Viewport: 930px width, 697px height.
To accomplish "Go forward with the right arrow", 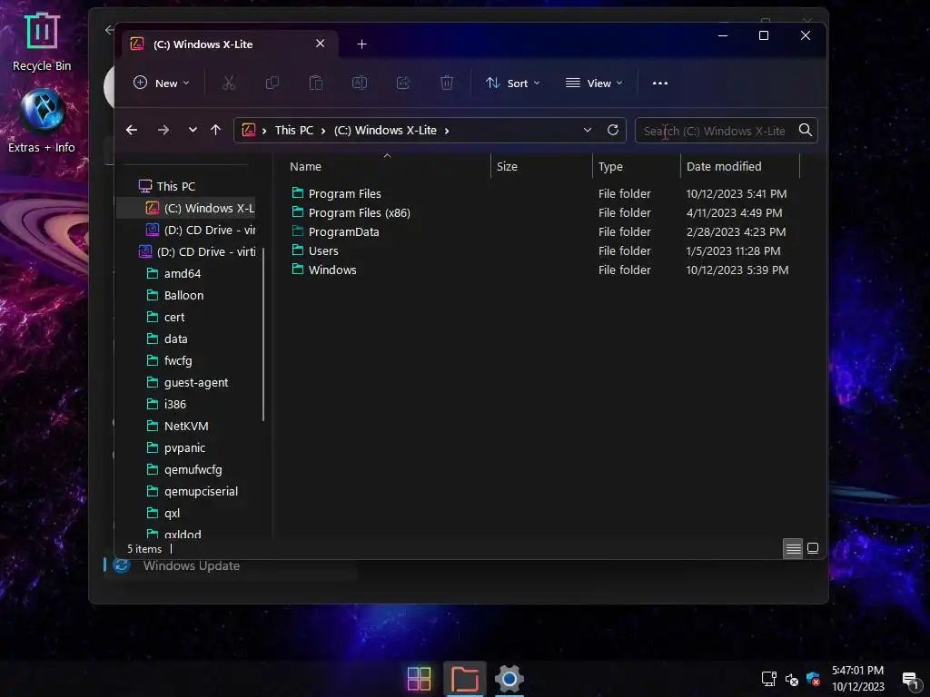I will 163,130.
